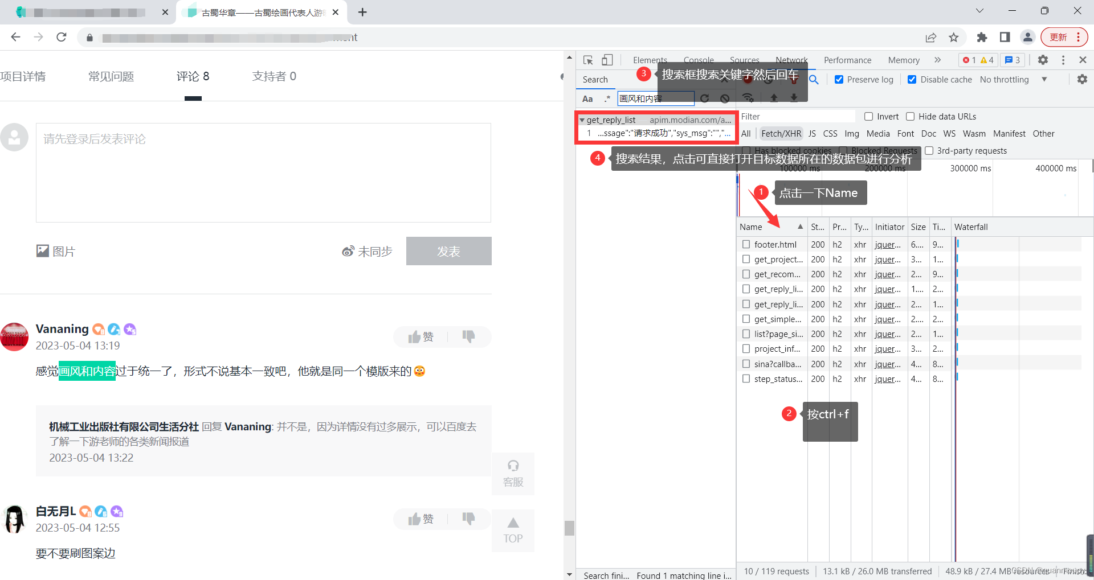This screenshot has width=1094, height=580.
Task: Refresh the search results
Action: (705, 98)
